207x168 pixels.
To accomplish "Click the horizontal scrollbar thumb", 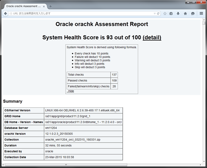I will pos(66,165).
